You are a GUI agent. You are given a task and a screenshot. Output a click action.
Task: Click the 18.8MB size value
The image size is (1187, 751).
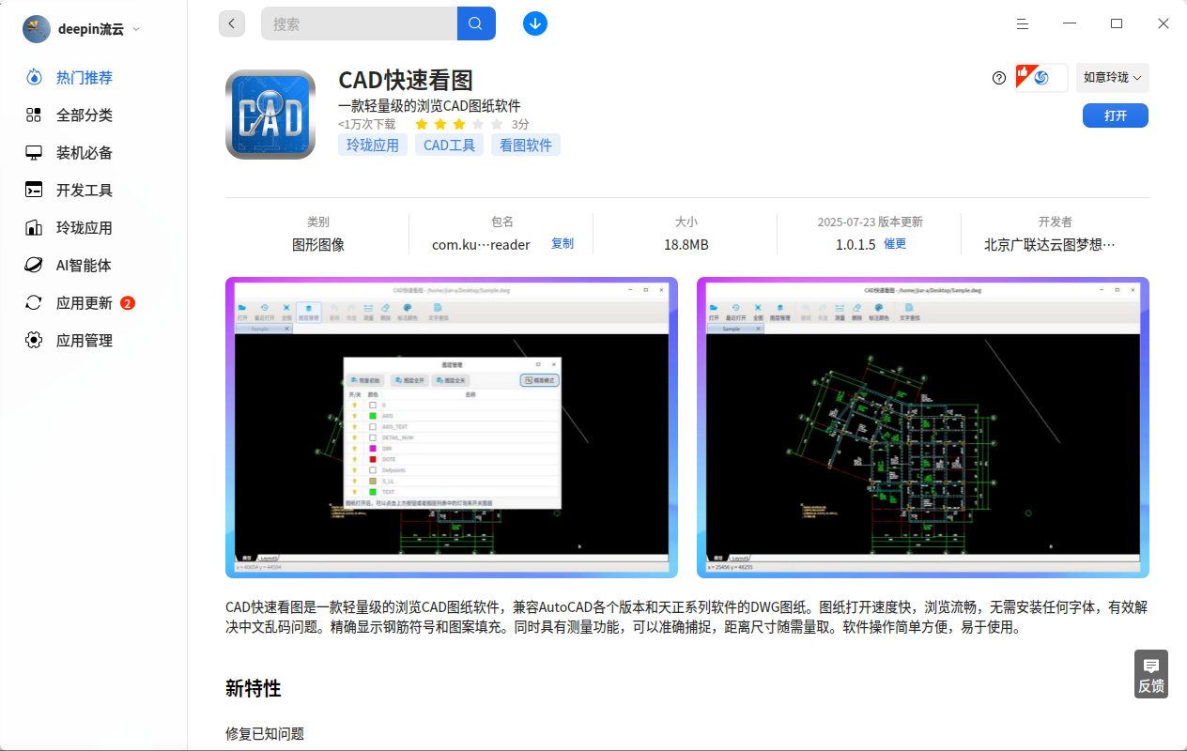coord(686,244)
